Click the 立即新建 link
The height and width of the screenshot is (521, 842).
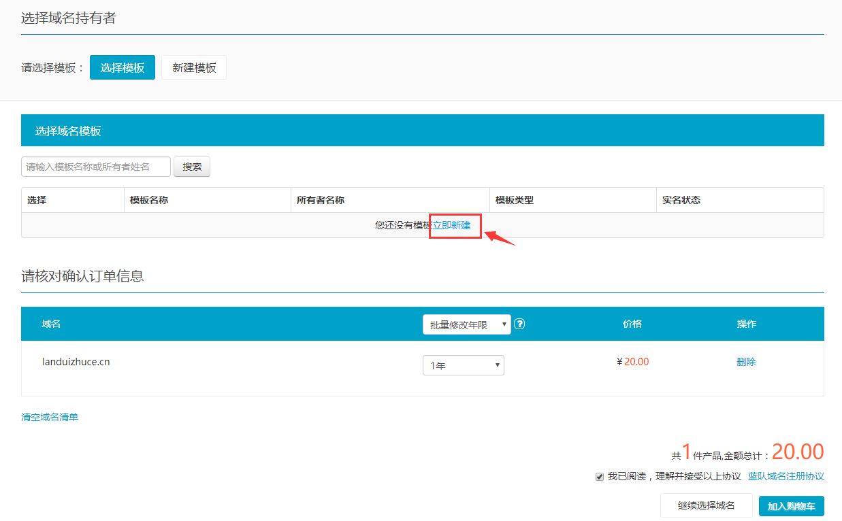coord(451,225)
